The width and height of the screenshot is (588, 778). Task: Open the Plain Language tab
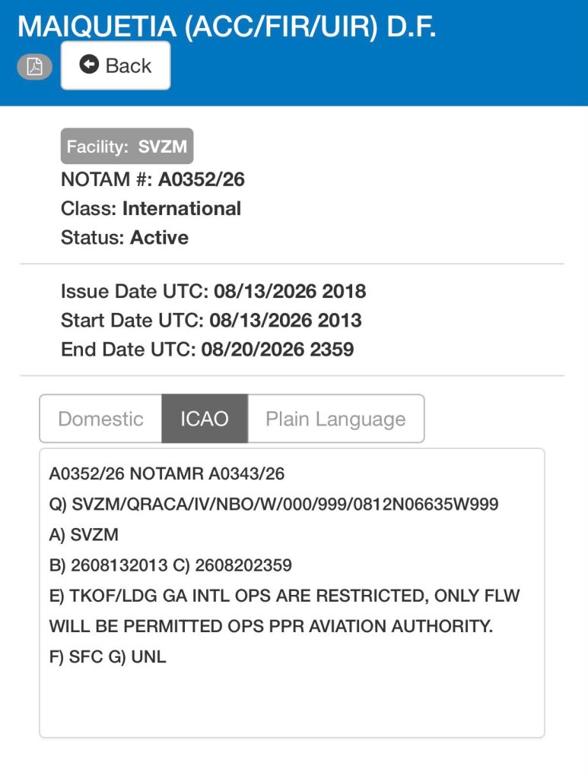pyautogui.click(x=335, y=419)
